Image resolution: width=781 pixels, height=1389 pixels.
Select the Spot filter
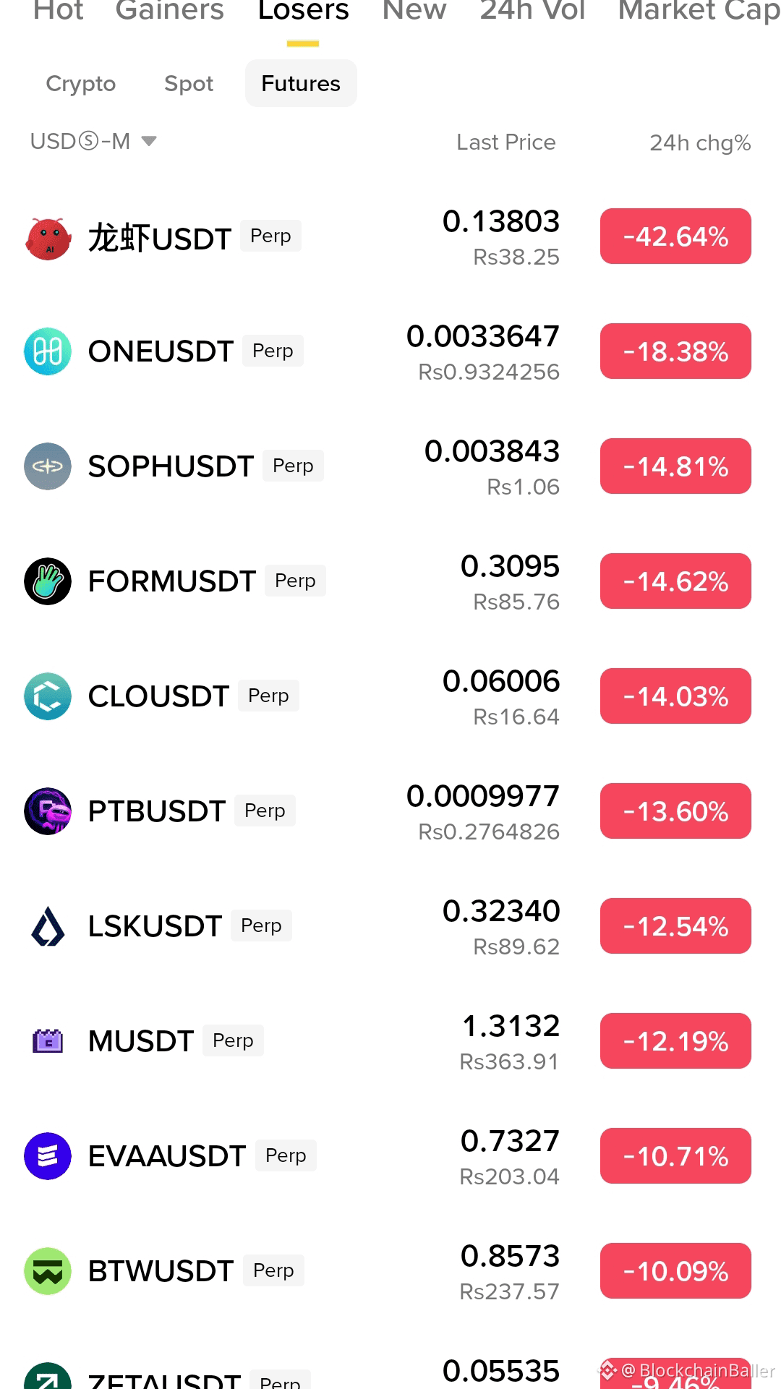click(x=189, y=84)
